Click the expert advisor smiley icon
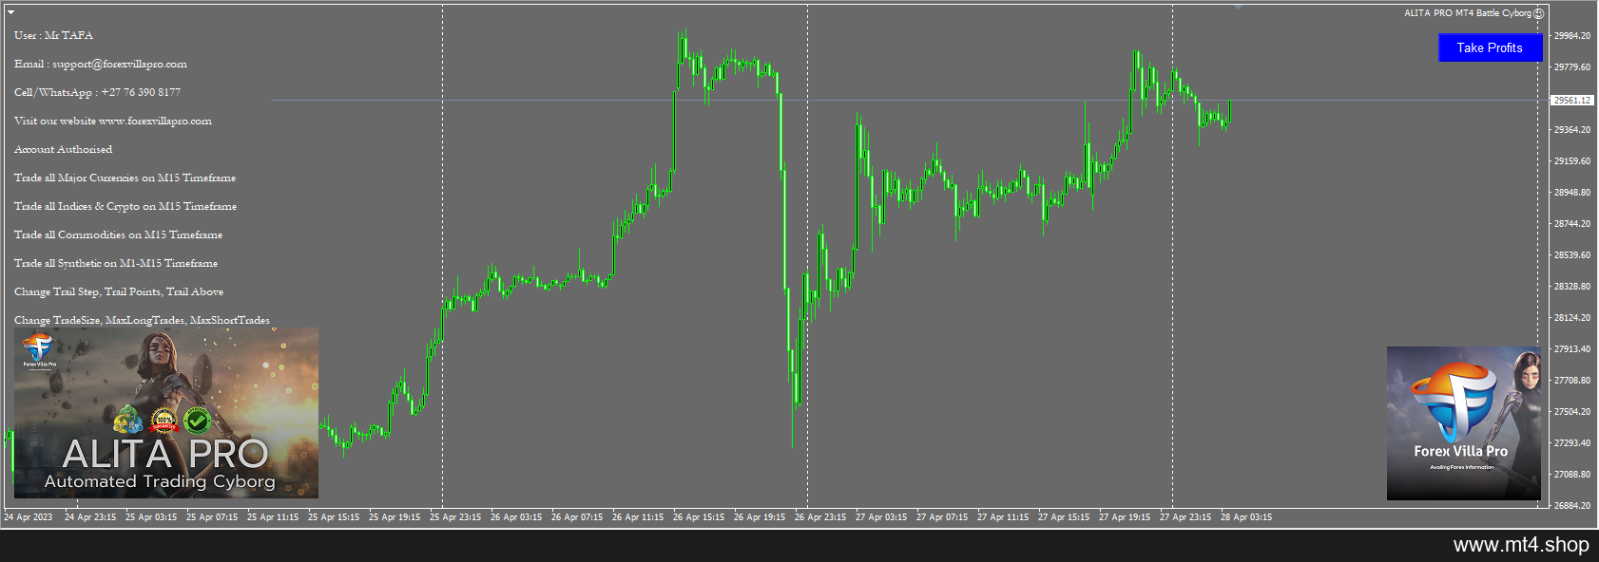The height and width of the screenshot is (562, 1599). pos(1538,13)
